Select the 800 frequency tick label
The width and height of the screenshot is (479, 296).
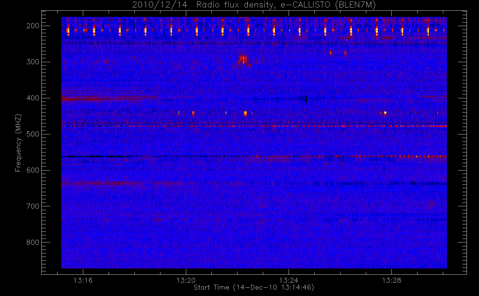[33, 242]
